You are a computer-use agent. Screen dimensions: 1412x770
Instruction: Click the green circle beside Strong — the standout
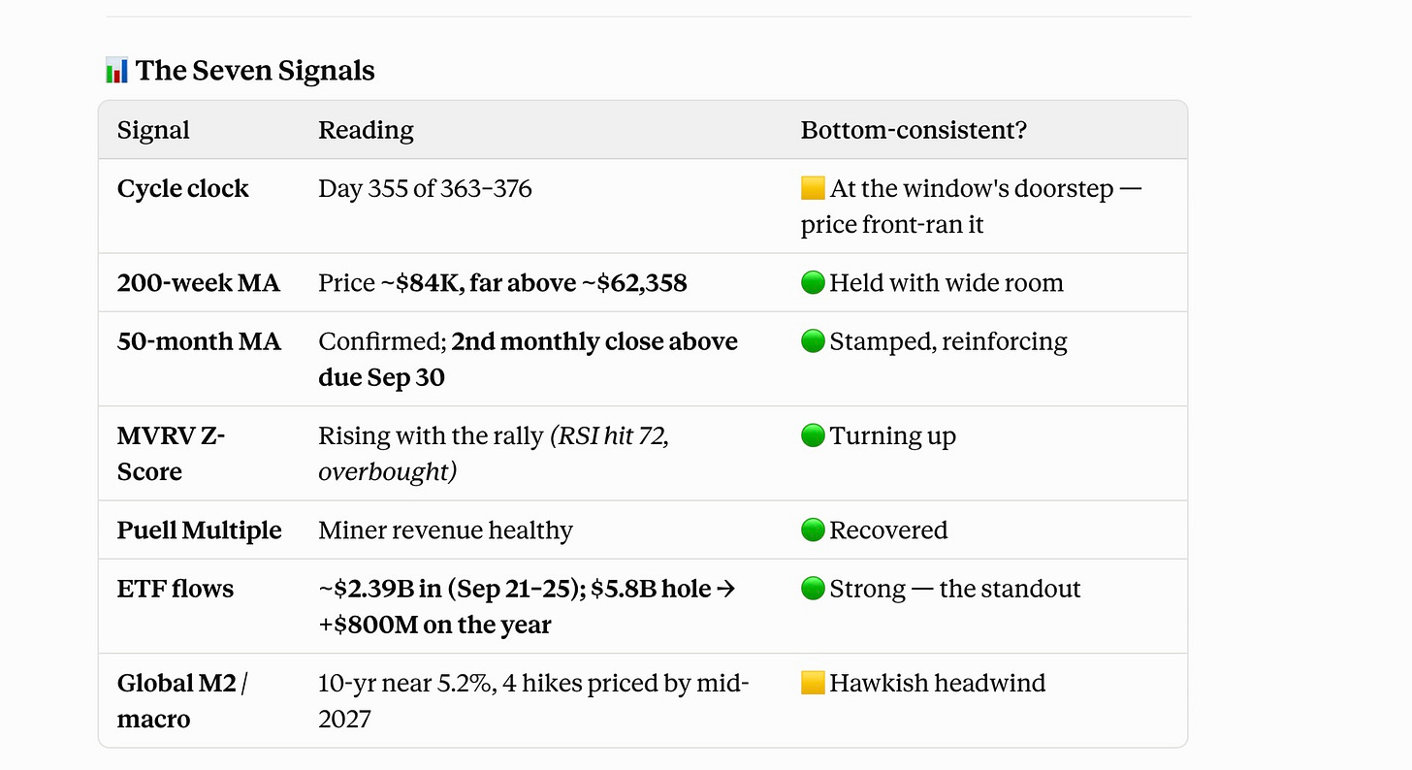[813, 589]
